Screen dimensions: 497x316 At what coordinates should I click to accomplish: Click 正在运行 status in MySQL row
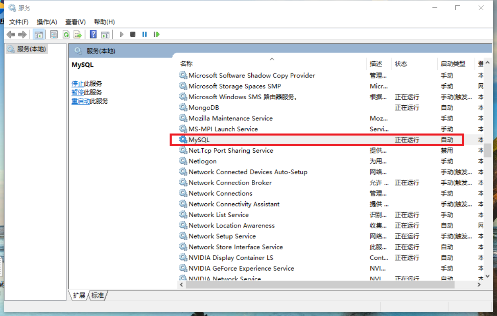[x=407, y=140]
